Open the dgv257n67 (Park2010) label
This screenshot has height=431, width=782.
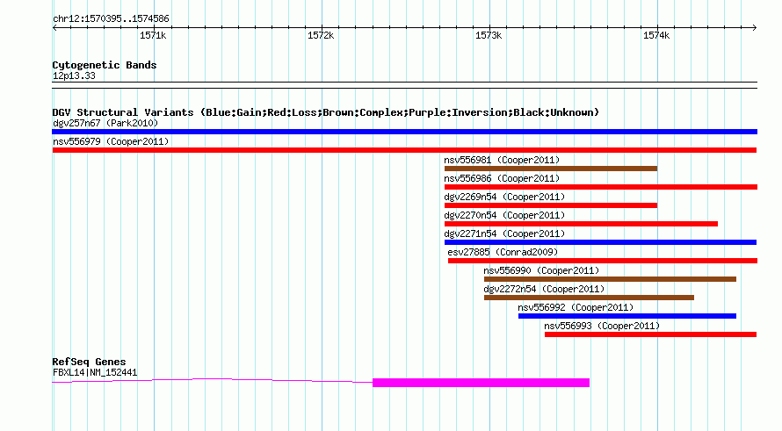pos(105,123)
